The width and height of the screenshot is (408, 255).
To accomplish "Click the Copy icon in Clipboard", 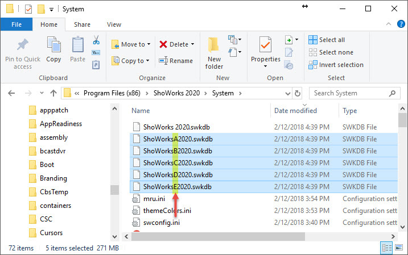I will pyautogui.click(x=53, y=45).
